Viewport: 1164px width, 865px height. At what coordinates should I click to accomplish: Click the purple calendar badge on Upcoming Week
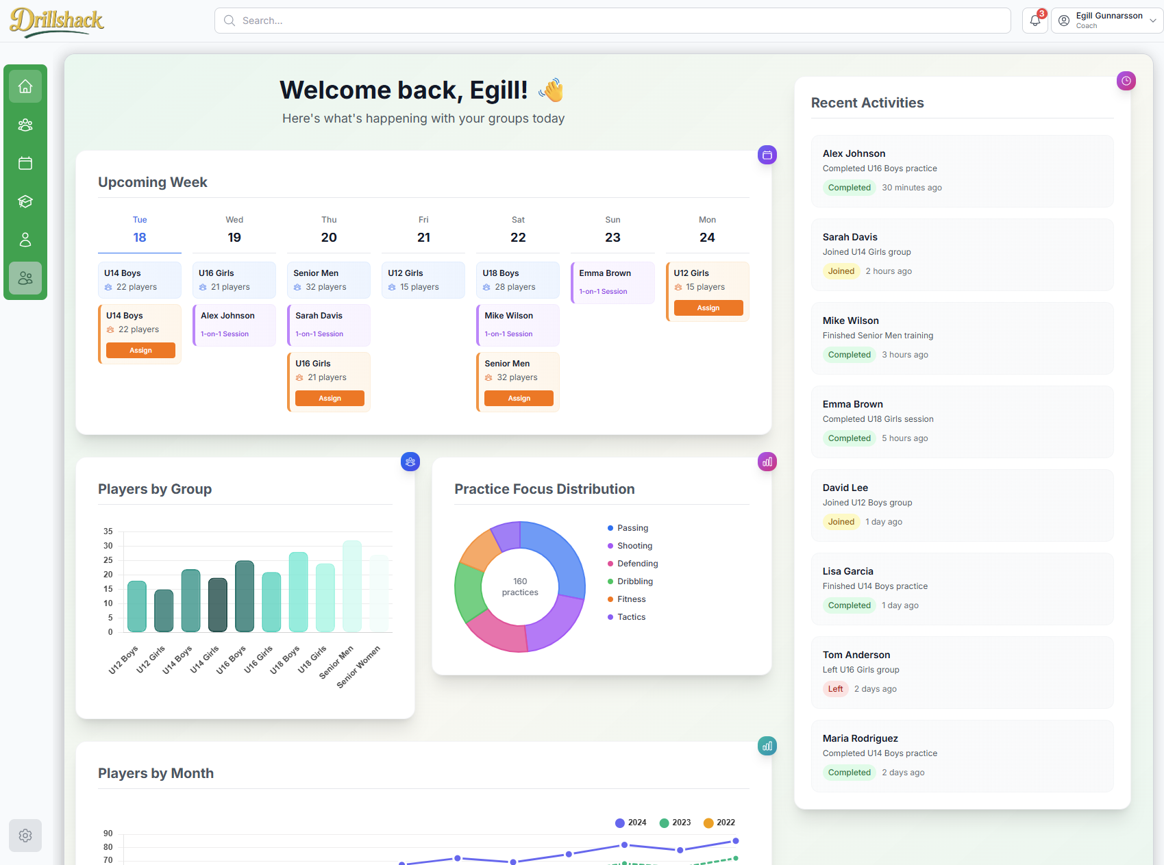(x=767, y=155)
